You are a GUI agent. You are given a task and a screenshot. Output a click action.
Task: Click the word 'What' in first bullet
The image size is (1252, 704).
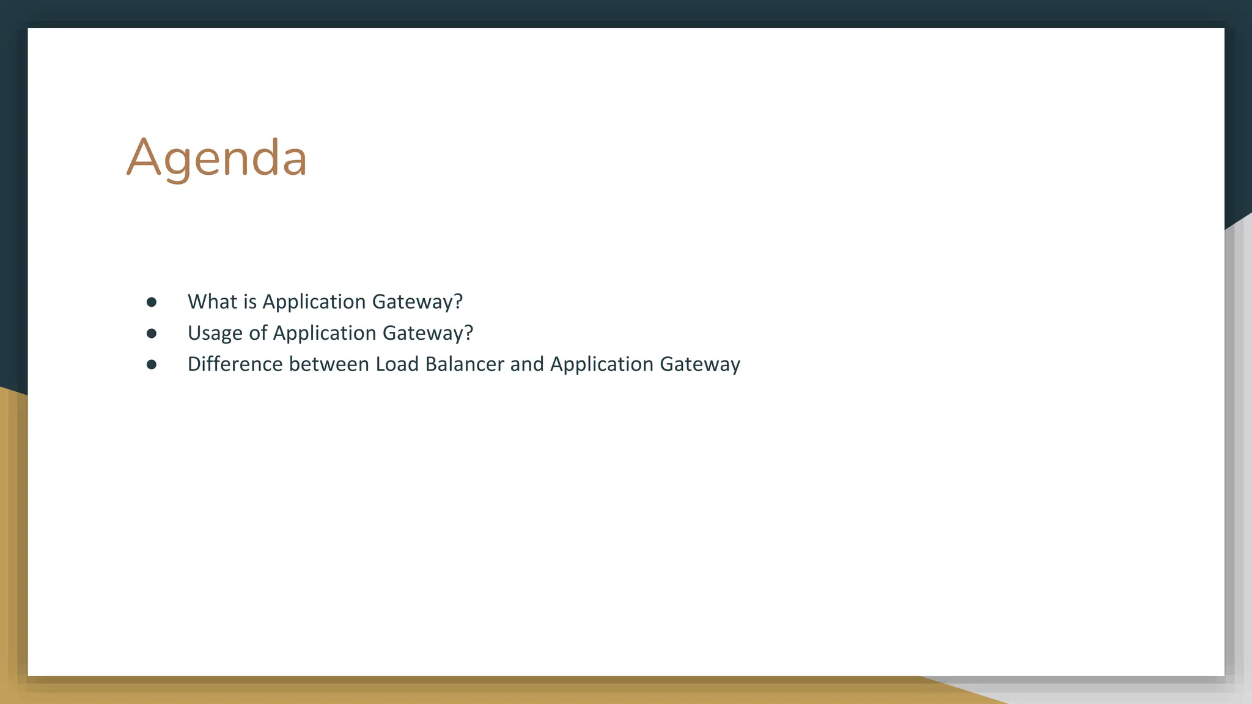point(212,302)
